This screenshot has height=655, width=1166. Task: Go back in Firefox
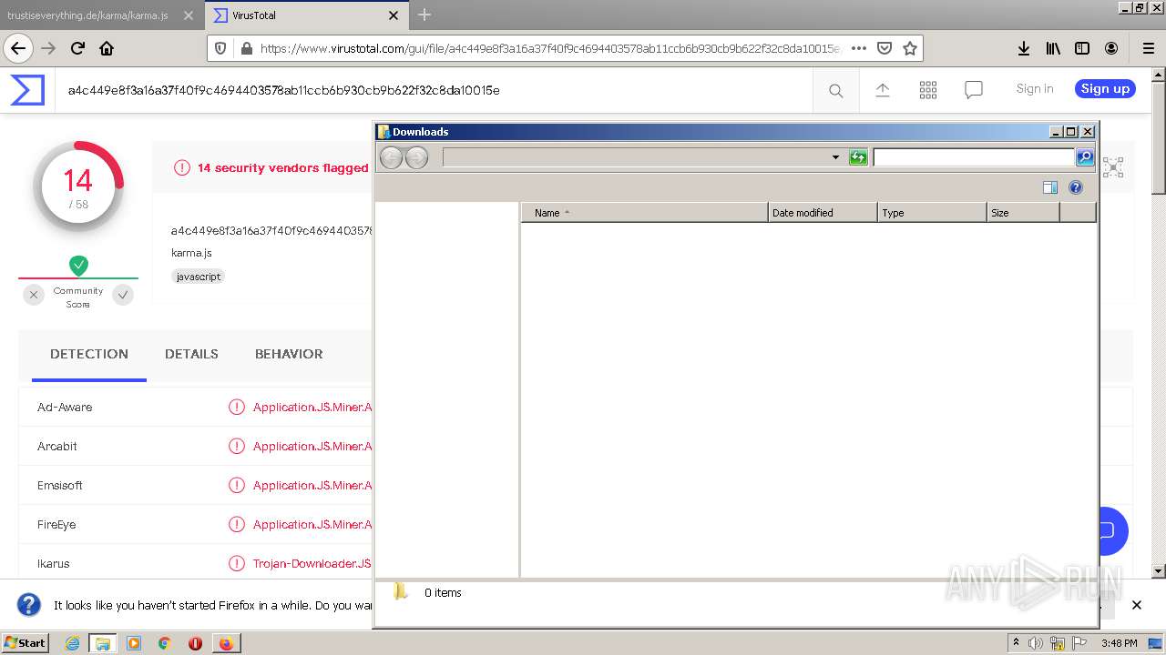(18, 48)
